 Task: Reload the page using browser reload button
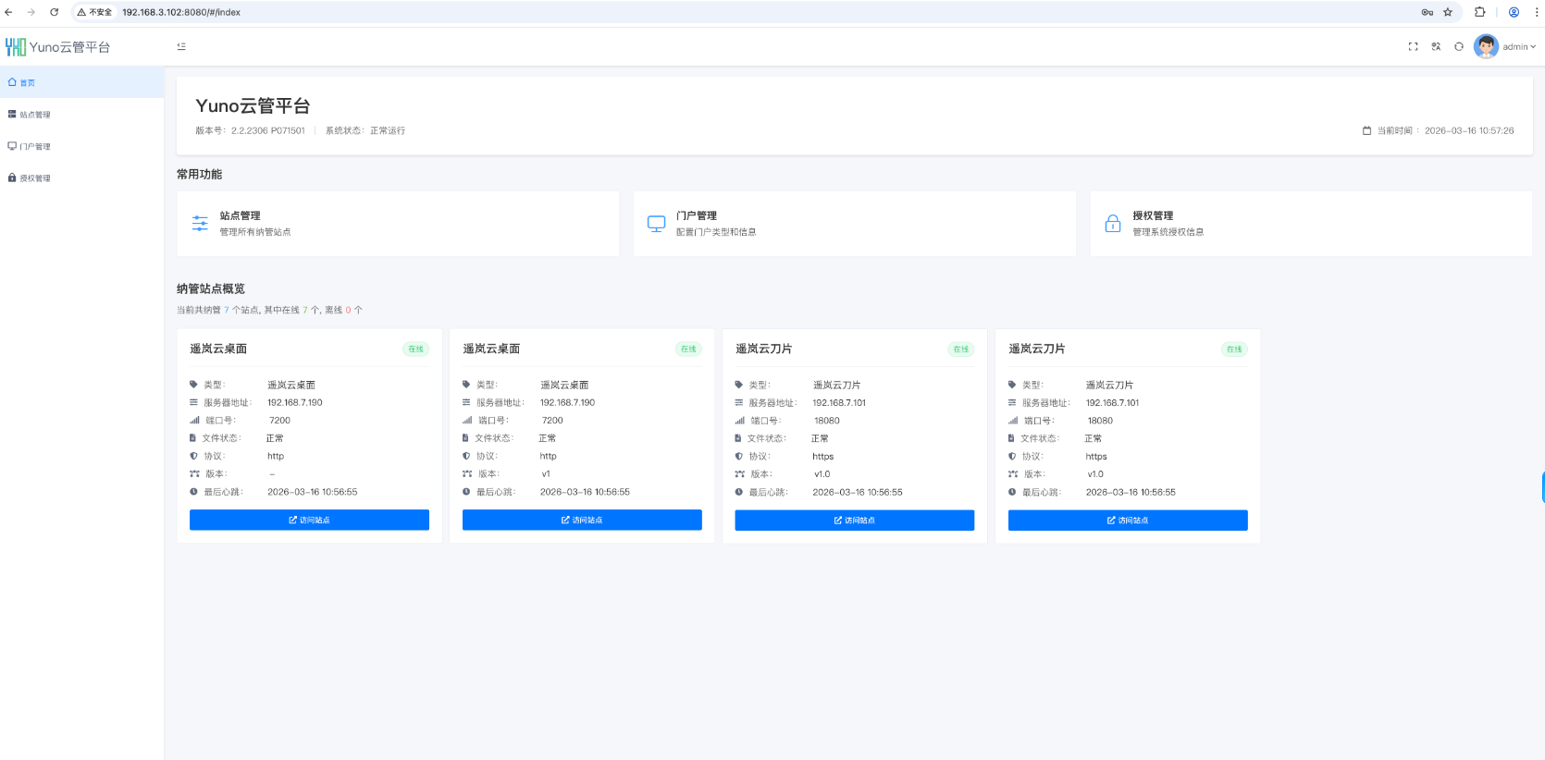tap(54, 12)
